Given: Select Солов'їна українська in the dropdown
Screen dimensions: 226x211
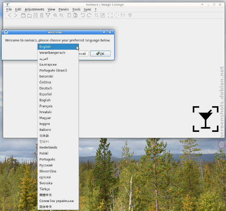Looking at the screenshot, I should (58, 201).
